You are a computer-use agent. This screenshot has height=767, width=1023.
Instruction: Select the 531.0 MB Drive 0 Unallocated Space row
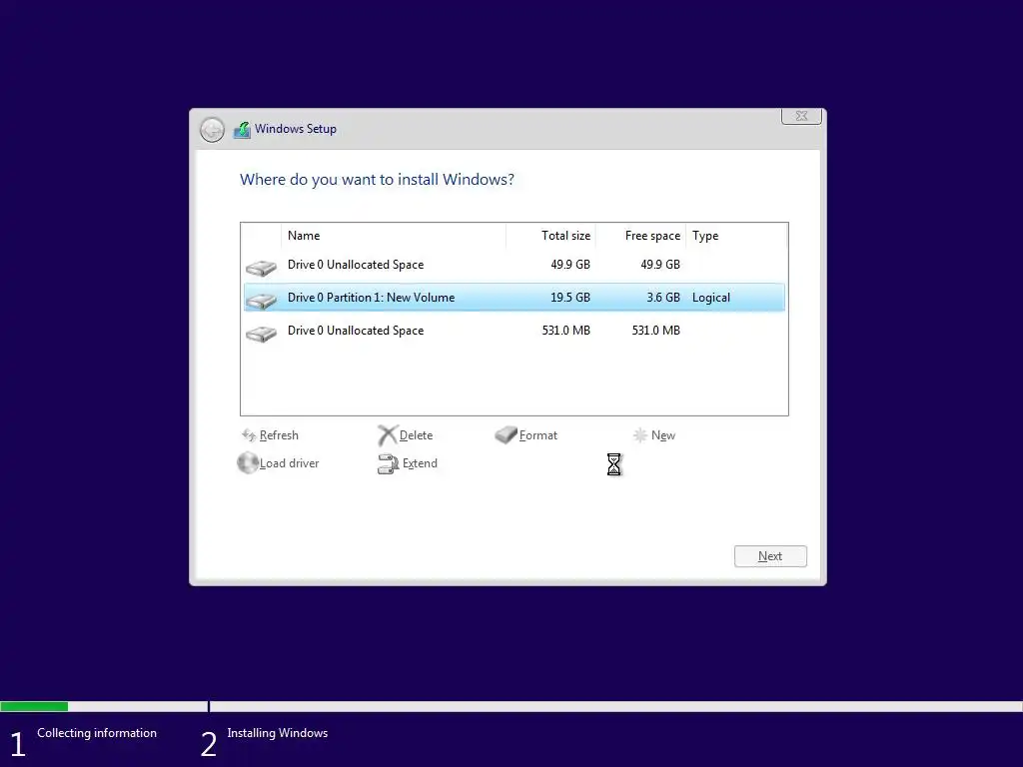(x=514, y=331)
